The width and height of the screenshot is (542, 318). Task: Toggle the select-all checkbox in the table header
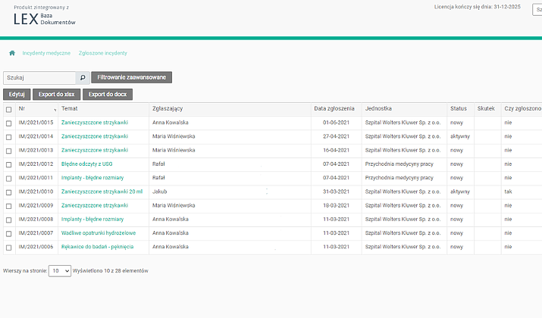9,109
